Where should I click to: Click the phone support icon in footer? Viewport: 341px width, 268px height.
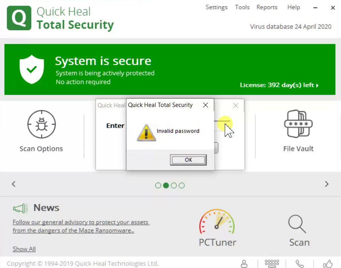[300, 264]
